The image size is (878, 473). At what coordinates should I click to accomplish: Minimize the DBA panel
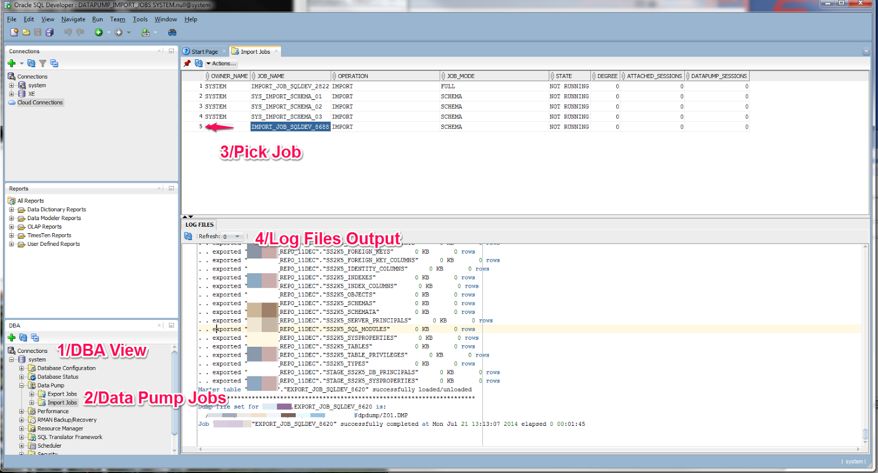coord(171,325)
